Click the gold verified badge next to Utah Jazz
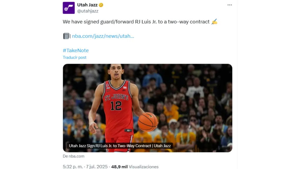This screenshot has height=169, width=301. point(101,5)
